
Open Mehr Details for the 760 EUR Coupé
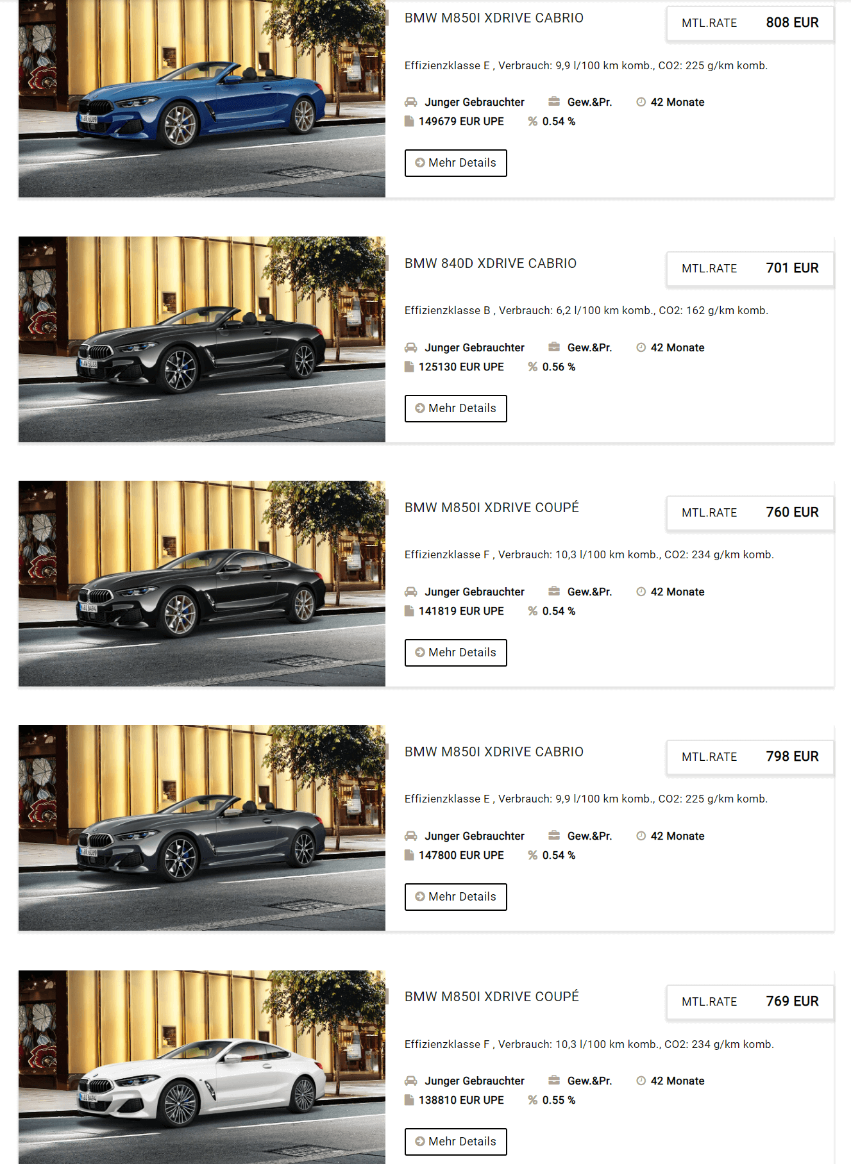coord(456,653)
